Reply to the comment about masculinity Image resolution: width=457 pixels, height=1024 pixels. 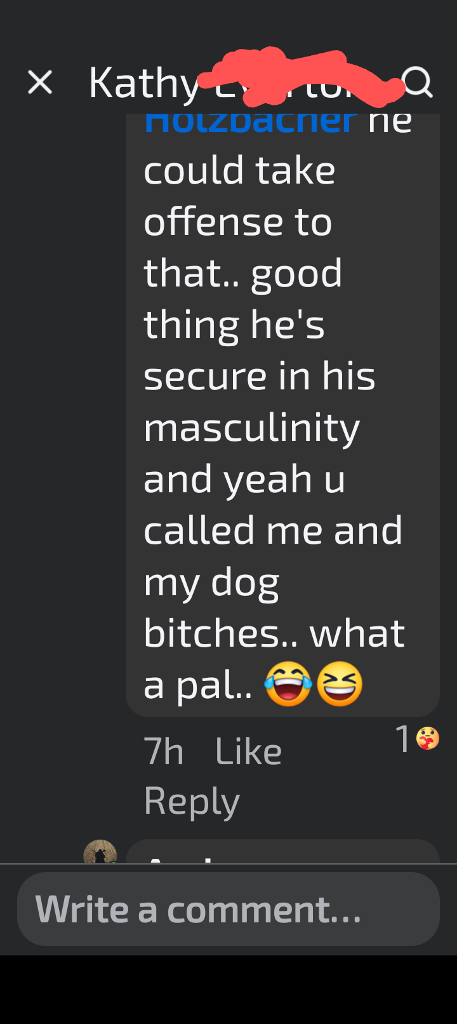[x=192, y=801]
